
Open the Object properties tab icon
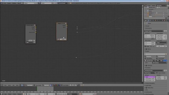(x=156, y=20)
